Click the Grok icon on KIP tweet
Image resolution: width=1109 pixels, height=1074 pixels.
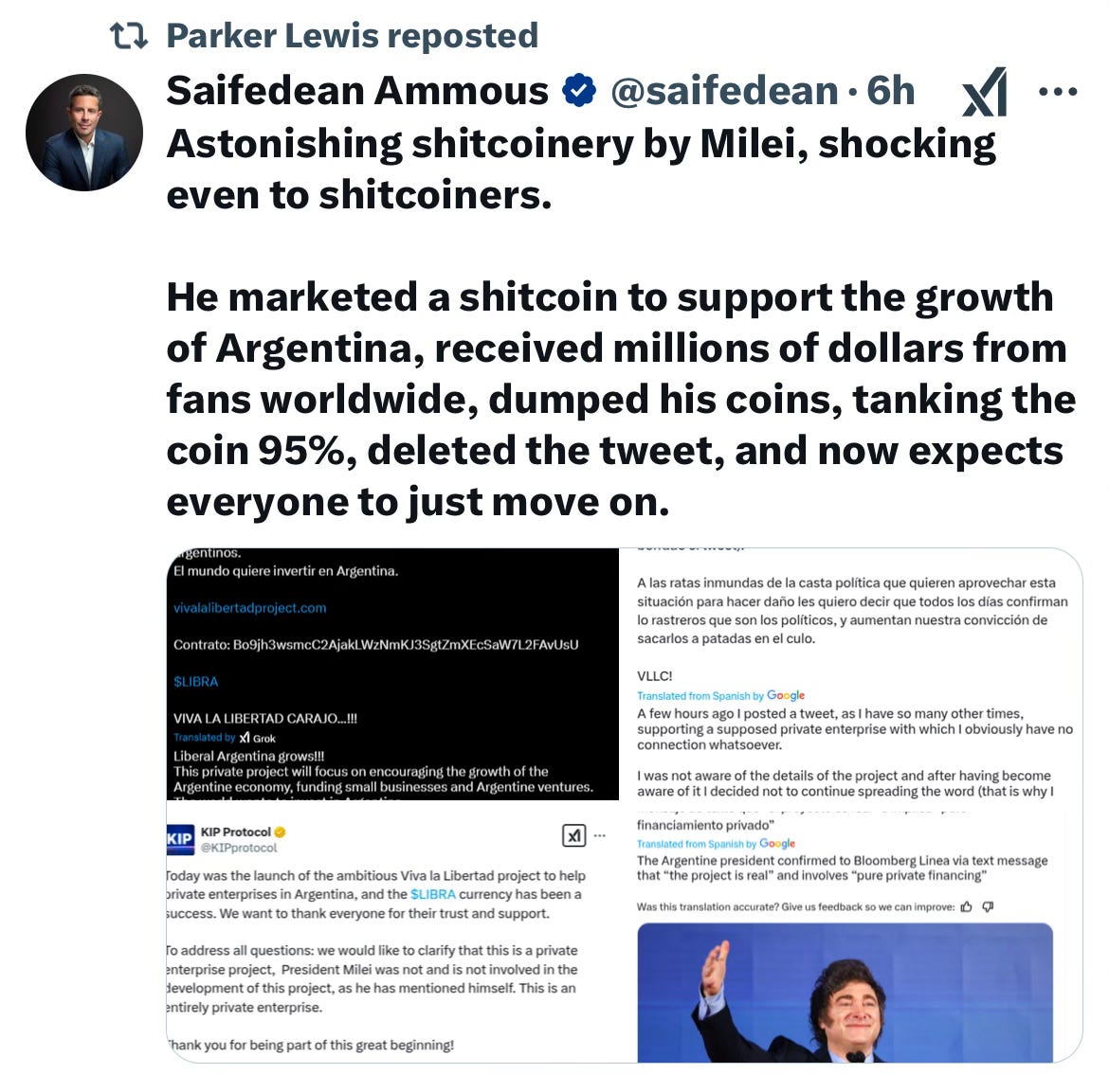(573, 836)
